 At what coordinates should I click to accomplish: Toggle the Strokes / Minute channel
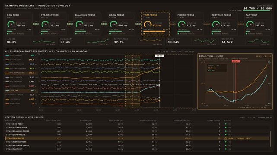pyautogui.click(x=21, y=95)
